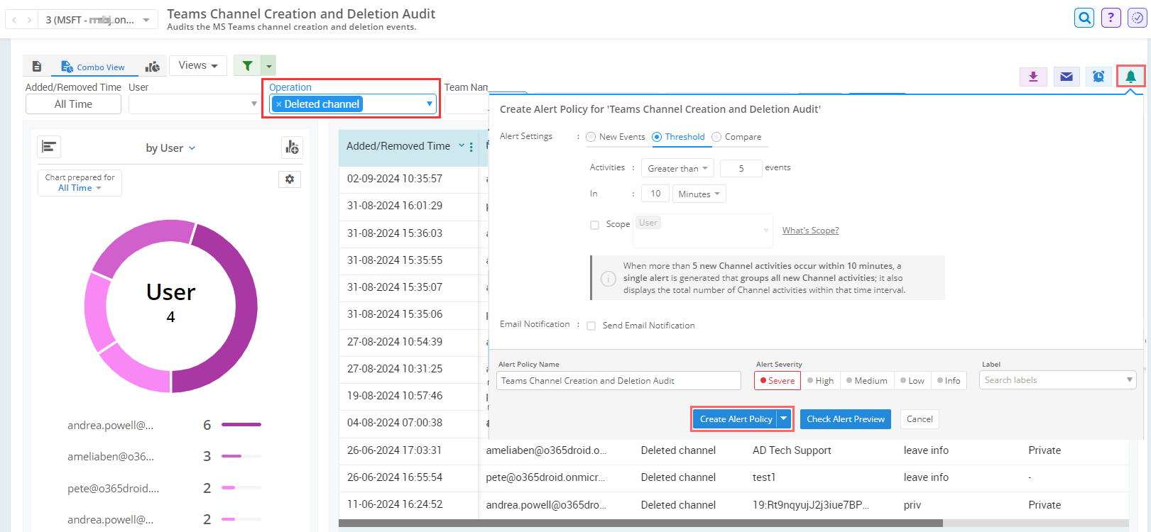Cancel the alert policy creation
This screenshot has height=532, width=1151.
click(x=920, y=419)
